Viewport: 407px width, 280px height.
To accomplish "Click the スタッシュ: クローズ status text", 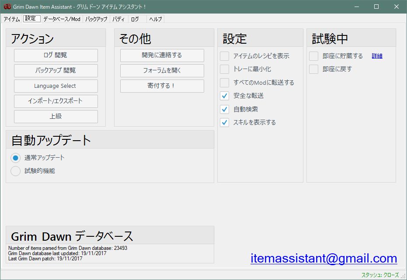I will pos(380,275).
